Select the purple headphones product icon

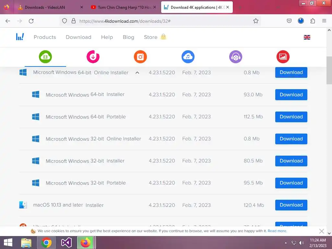236,57
